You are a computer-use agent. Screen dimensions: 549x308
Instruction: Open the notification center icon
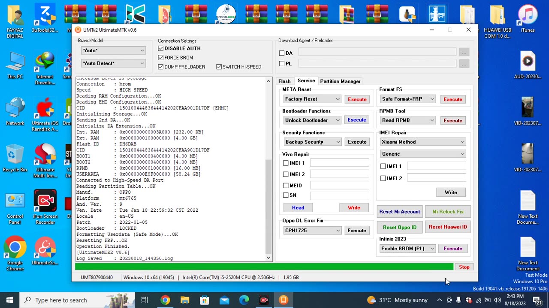(537, 300)
